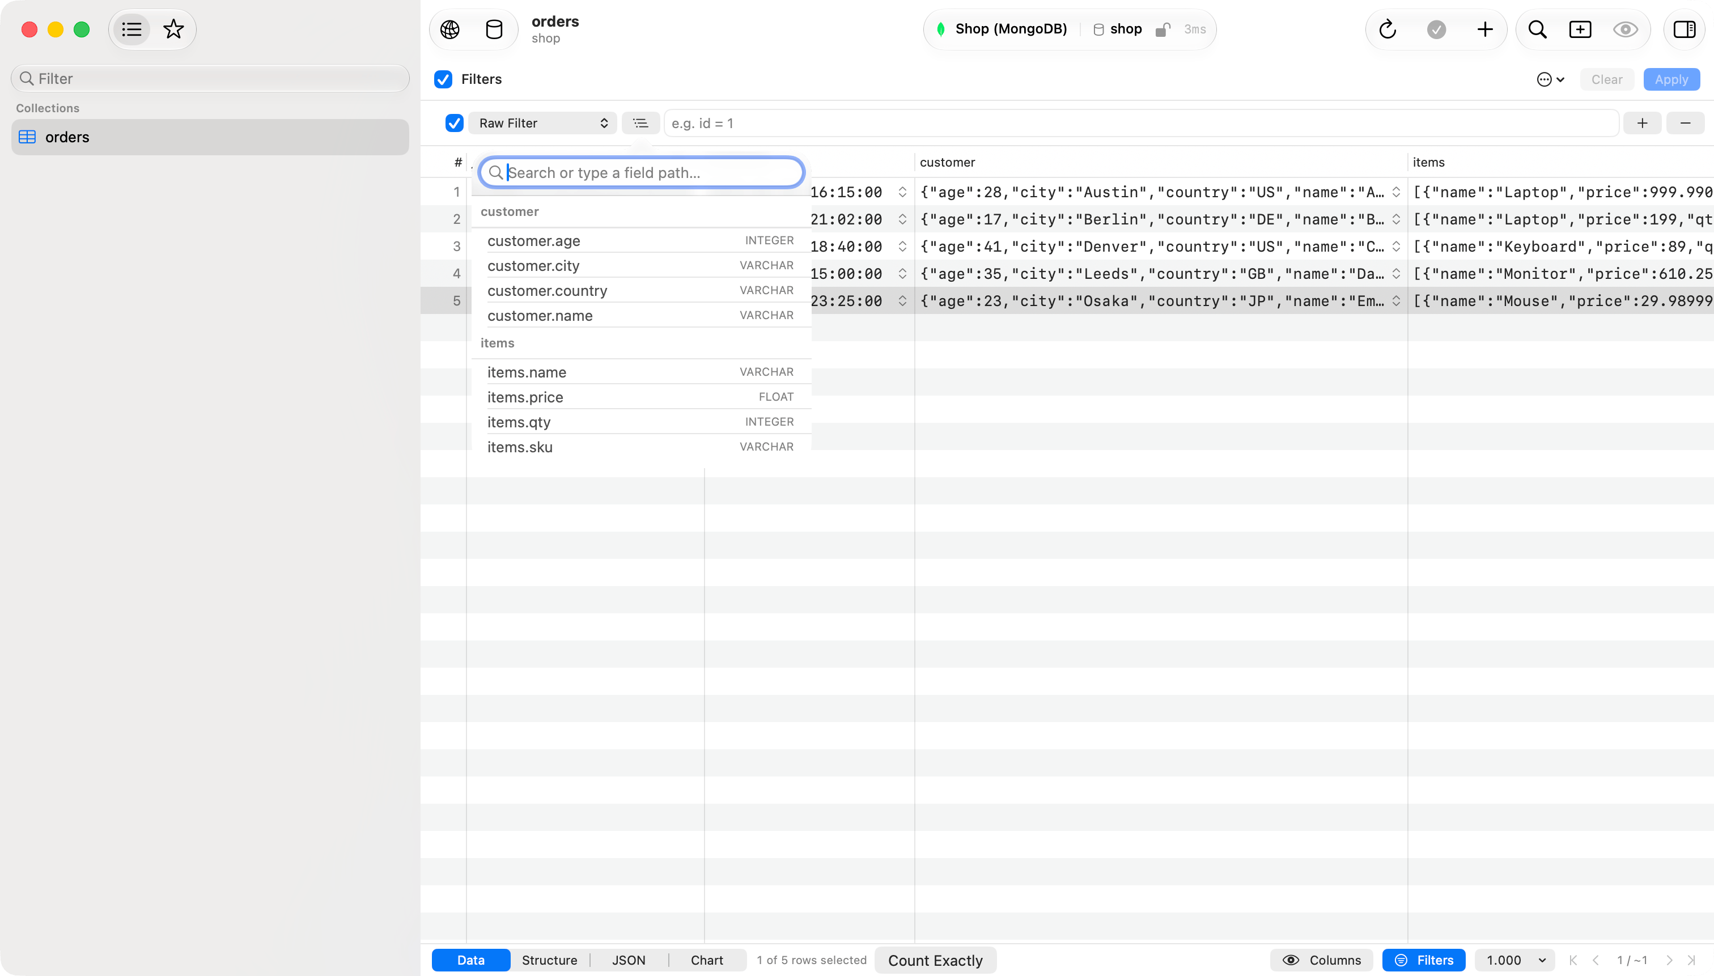Click the new tab plus-box icon
Image resolution: width=1714 pixels, height=976 pixels.
pyautogui.click(x=1581, y=29)
